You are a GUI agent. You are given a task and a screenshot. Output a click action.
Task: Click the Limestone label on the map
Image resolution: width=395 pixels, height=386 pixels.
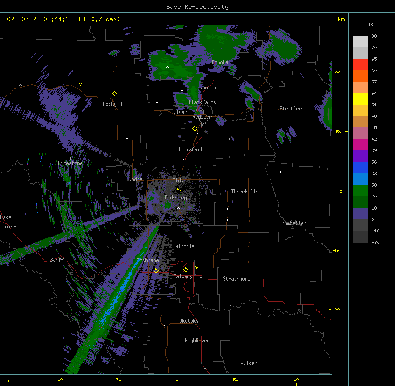coord(70,163)
